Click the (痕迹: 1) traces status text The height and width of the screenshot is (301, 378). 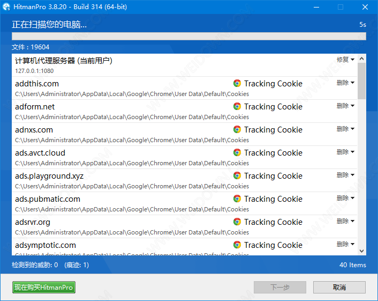pos(77,265)
